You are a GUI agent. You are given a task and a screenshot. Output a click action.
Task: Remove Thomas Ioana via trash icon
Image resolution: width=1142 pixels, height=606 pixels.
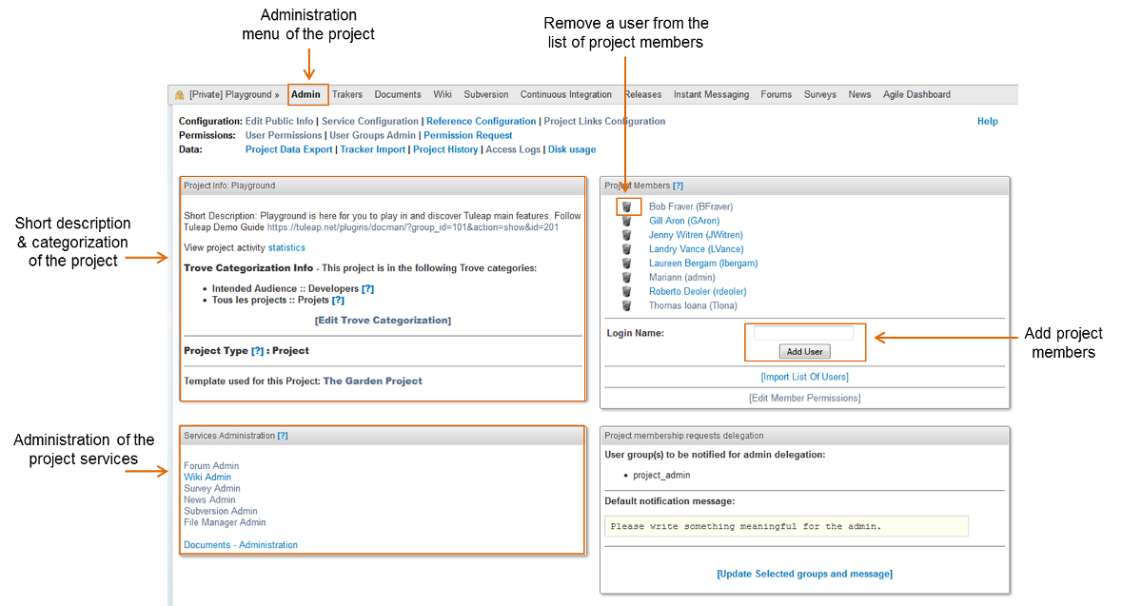pos(626,306)
